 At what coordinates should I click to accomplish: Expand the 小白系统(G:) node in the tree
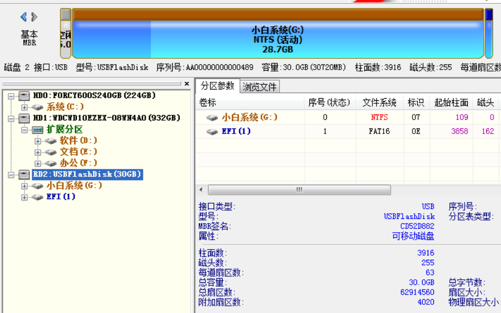tap(25, 186)
